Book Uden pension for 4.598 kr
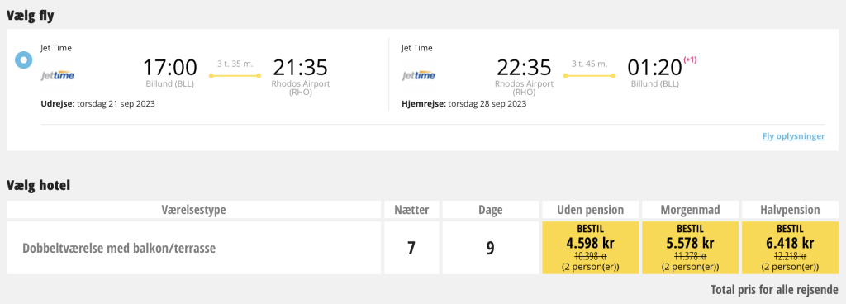846x304 pixels. (x=590, y=247)
